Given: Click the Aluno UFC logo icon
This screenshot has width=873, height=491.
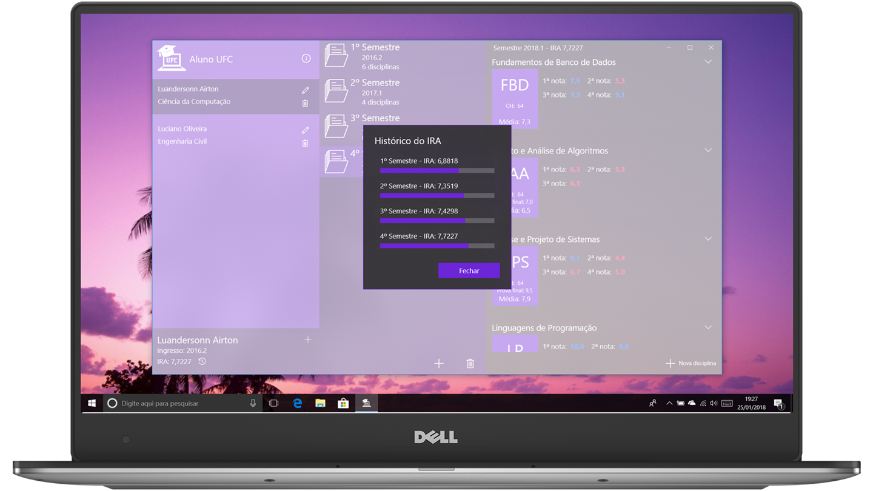Looking at the screenshot, I should point(172,59).
